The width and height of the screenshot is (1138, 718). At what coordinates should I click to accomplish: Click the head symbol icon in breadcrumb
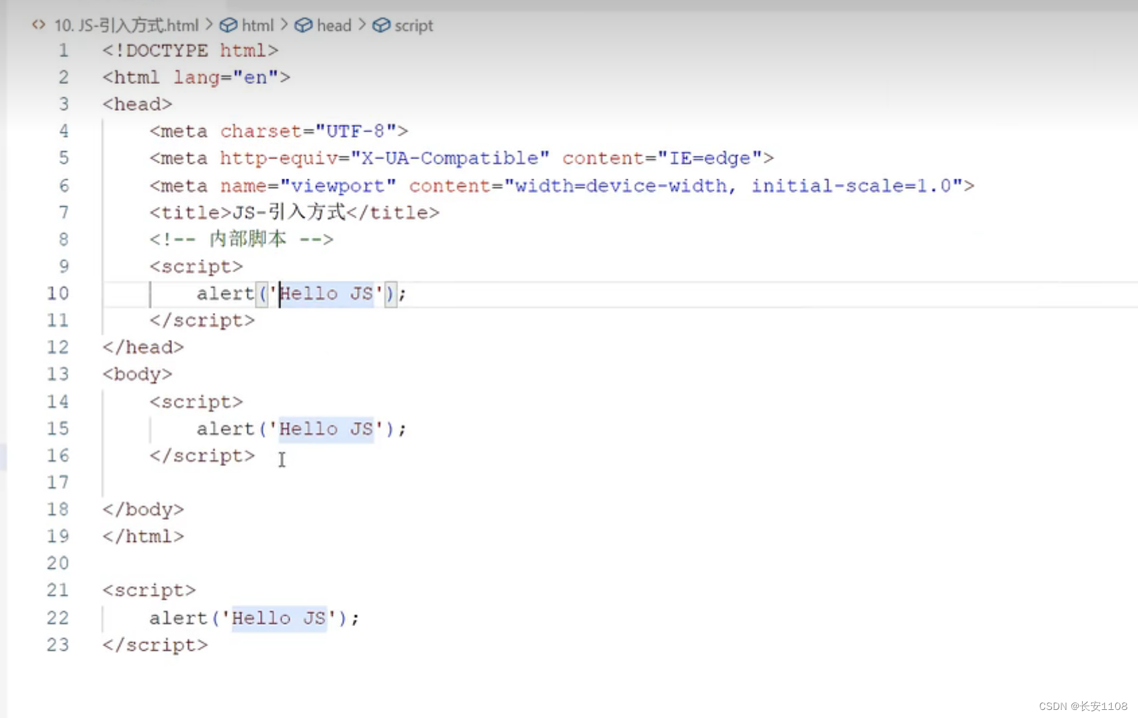(x=304, y=25)
